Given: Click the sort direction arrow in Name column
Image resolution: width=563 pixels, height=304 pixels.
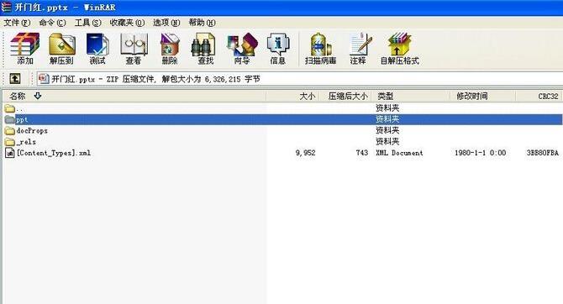Looking at the screenshot, I should pos(38,96).
